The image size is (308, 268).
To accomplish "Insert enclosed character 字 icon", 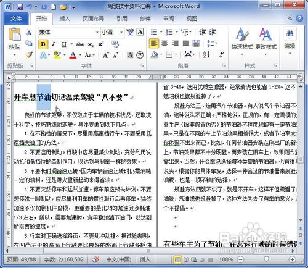I will click(140, 55).
